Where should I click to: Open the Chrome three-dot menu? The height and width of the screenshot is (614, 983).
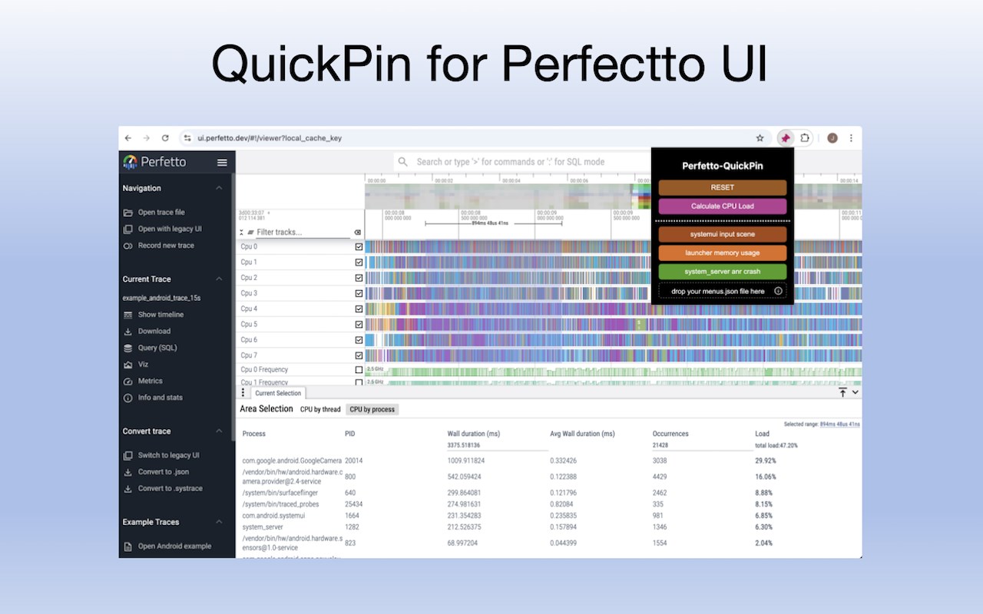pos(851,138)
